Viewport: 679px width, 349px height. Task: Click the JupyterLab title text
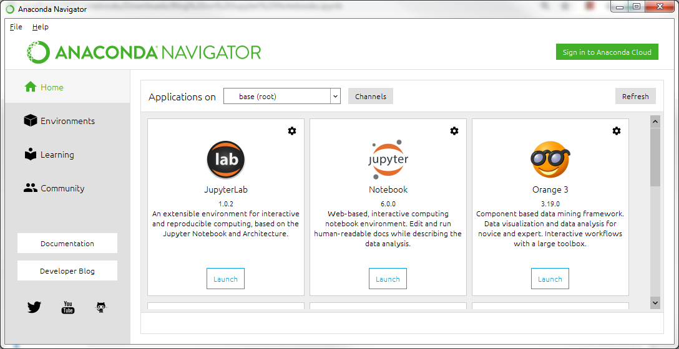point(226,189)
